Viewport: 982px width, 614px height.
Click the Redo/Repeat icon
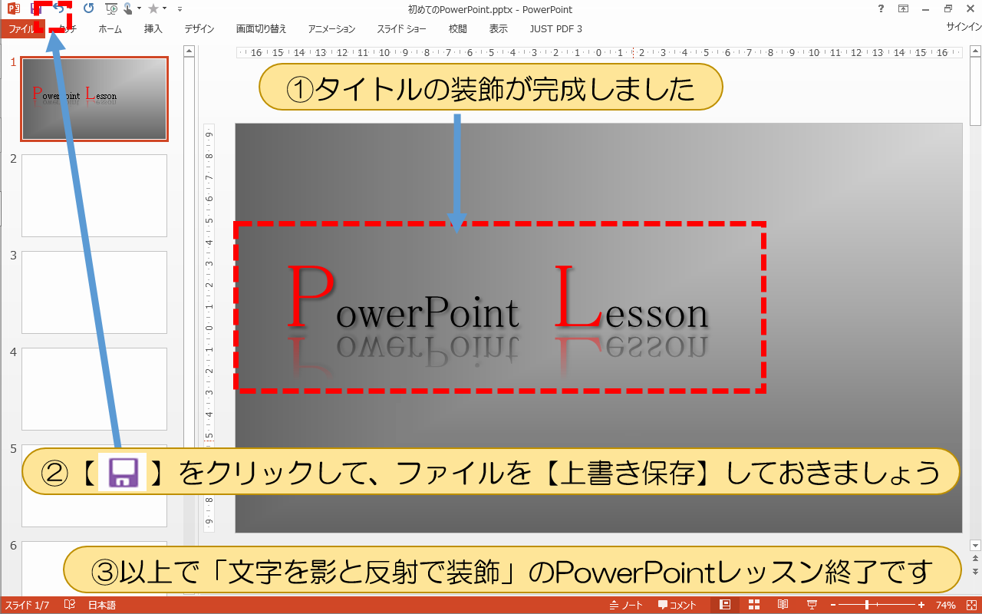[x=88, y=9]
